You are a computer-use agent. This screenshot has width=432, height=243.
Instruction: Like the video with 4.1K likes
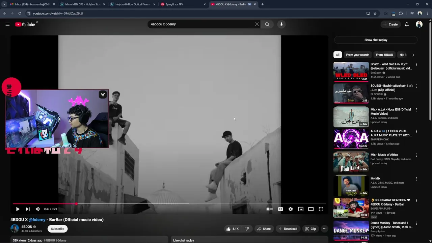pos(232,229)
